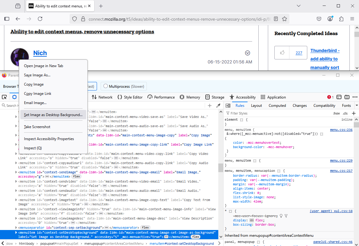Switch to the Computed tab
This screenshot has height=246, width=359.
coord(277,106)
